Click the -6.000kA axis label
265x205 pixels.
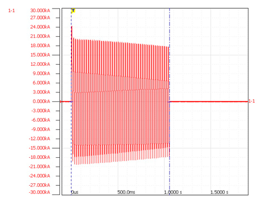click(x=41, y=120)
